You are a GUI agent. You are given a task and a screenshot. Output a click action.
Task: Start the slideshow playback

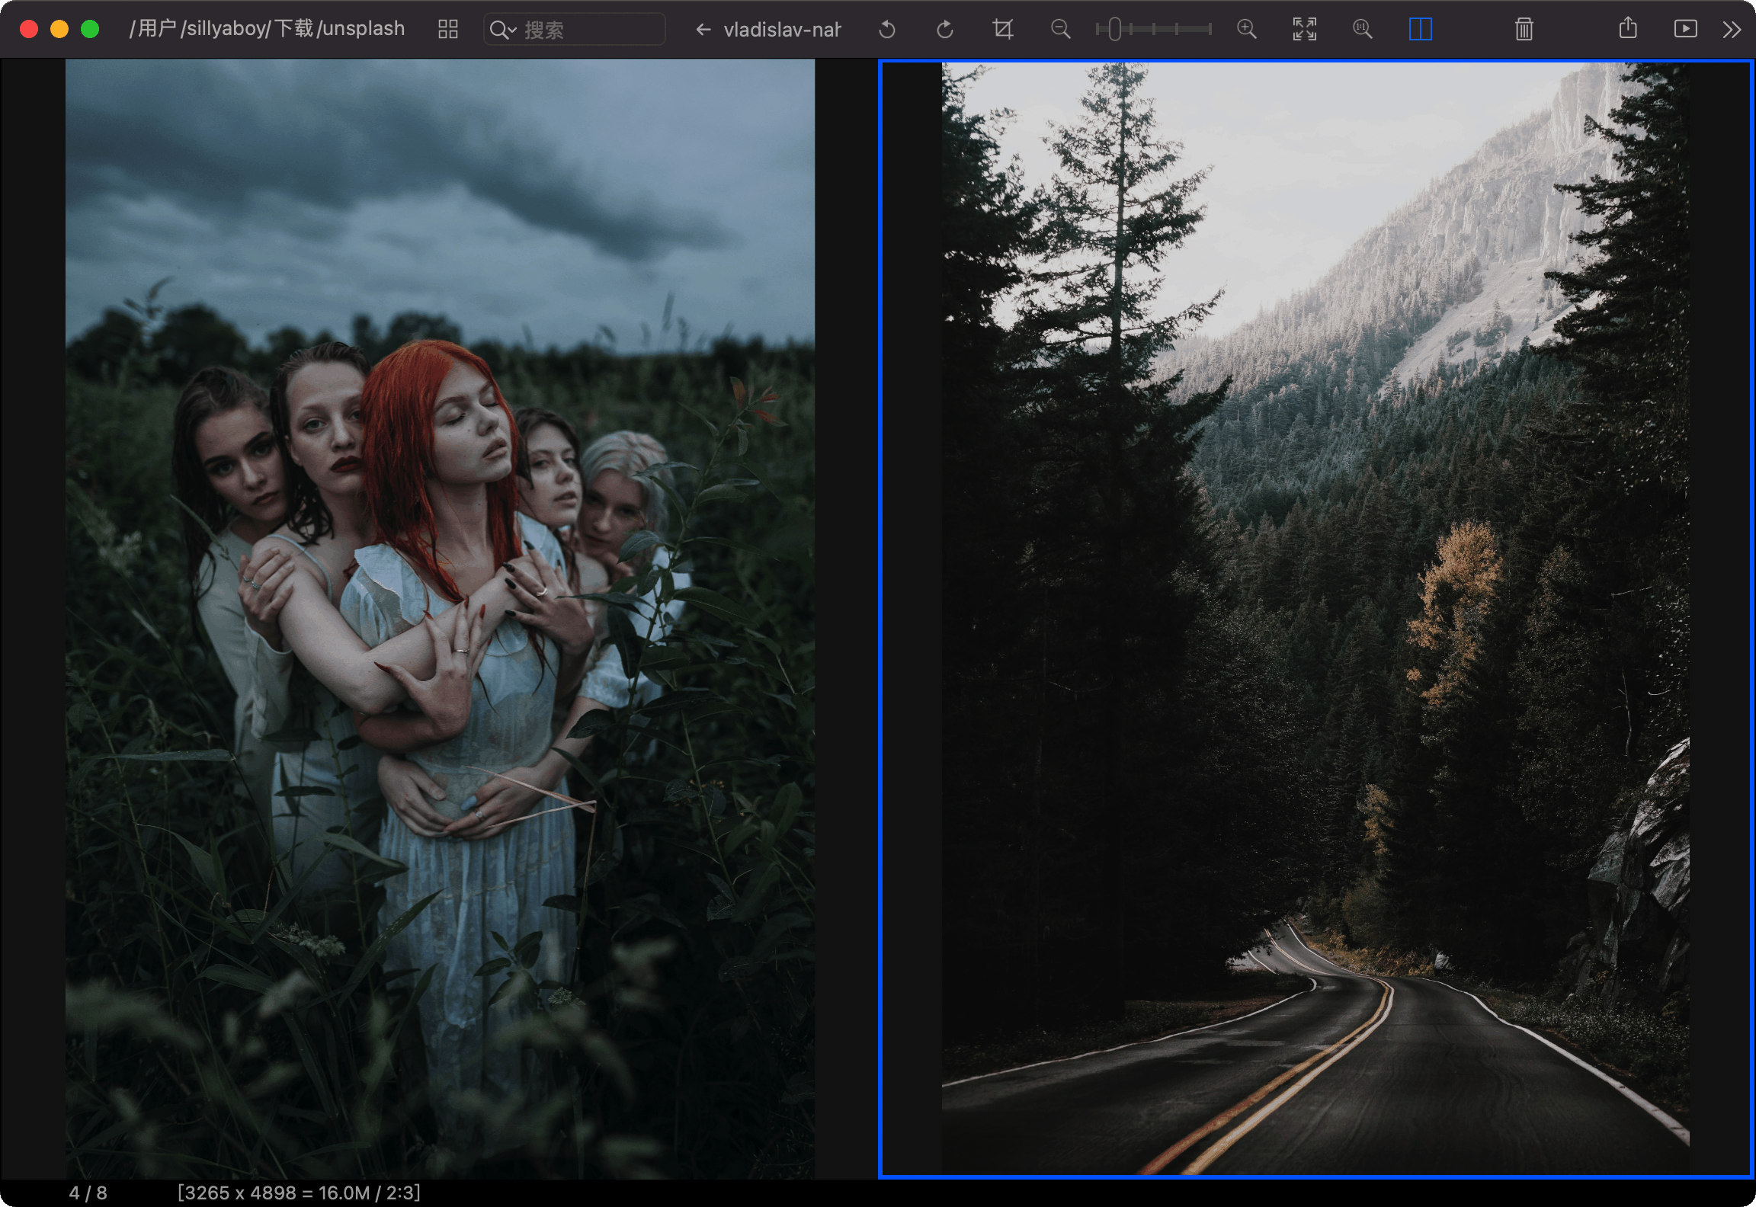click(x=1685, y=30)
